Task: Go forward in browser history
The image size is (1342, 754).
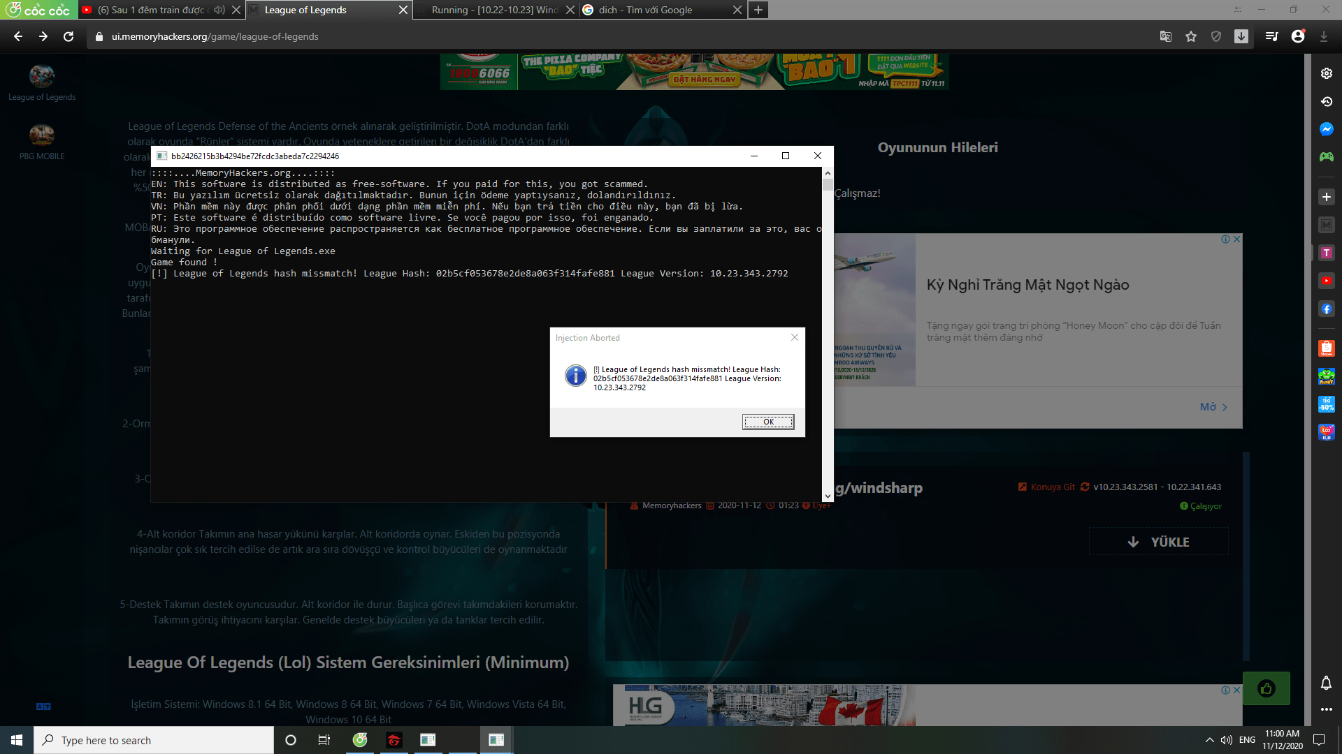Action: tap(43, 36)
